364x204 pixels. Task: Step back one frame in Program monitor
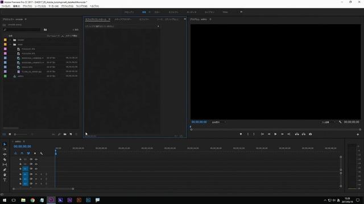tap(269, 134)
